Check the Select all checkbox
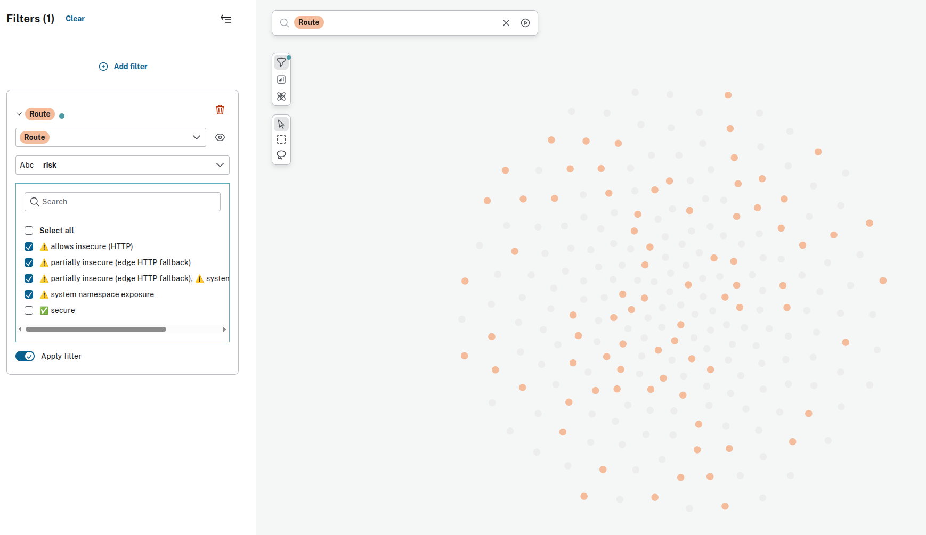The width and height of the screenshot is (926, 535). (29, 231)
